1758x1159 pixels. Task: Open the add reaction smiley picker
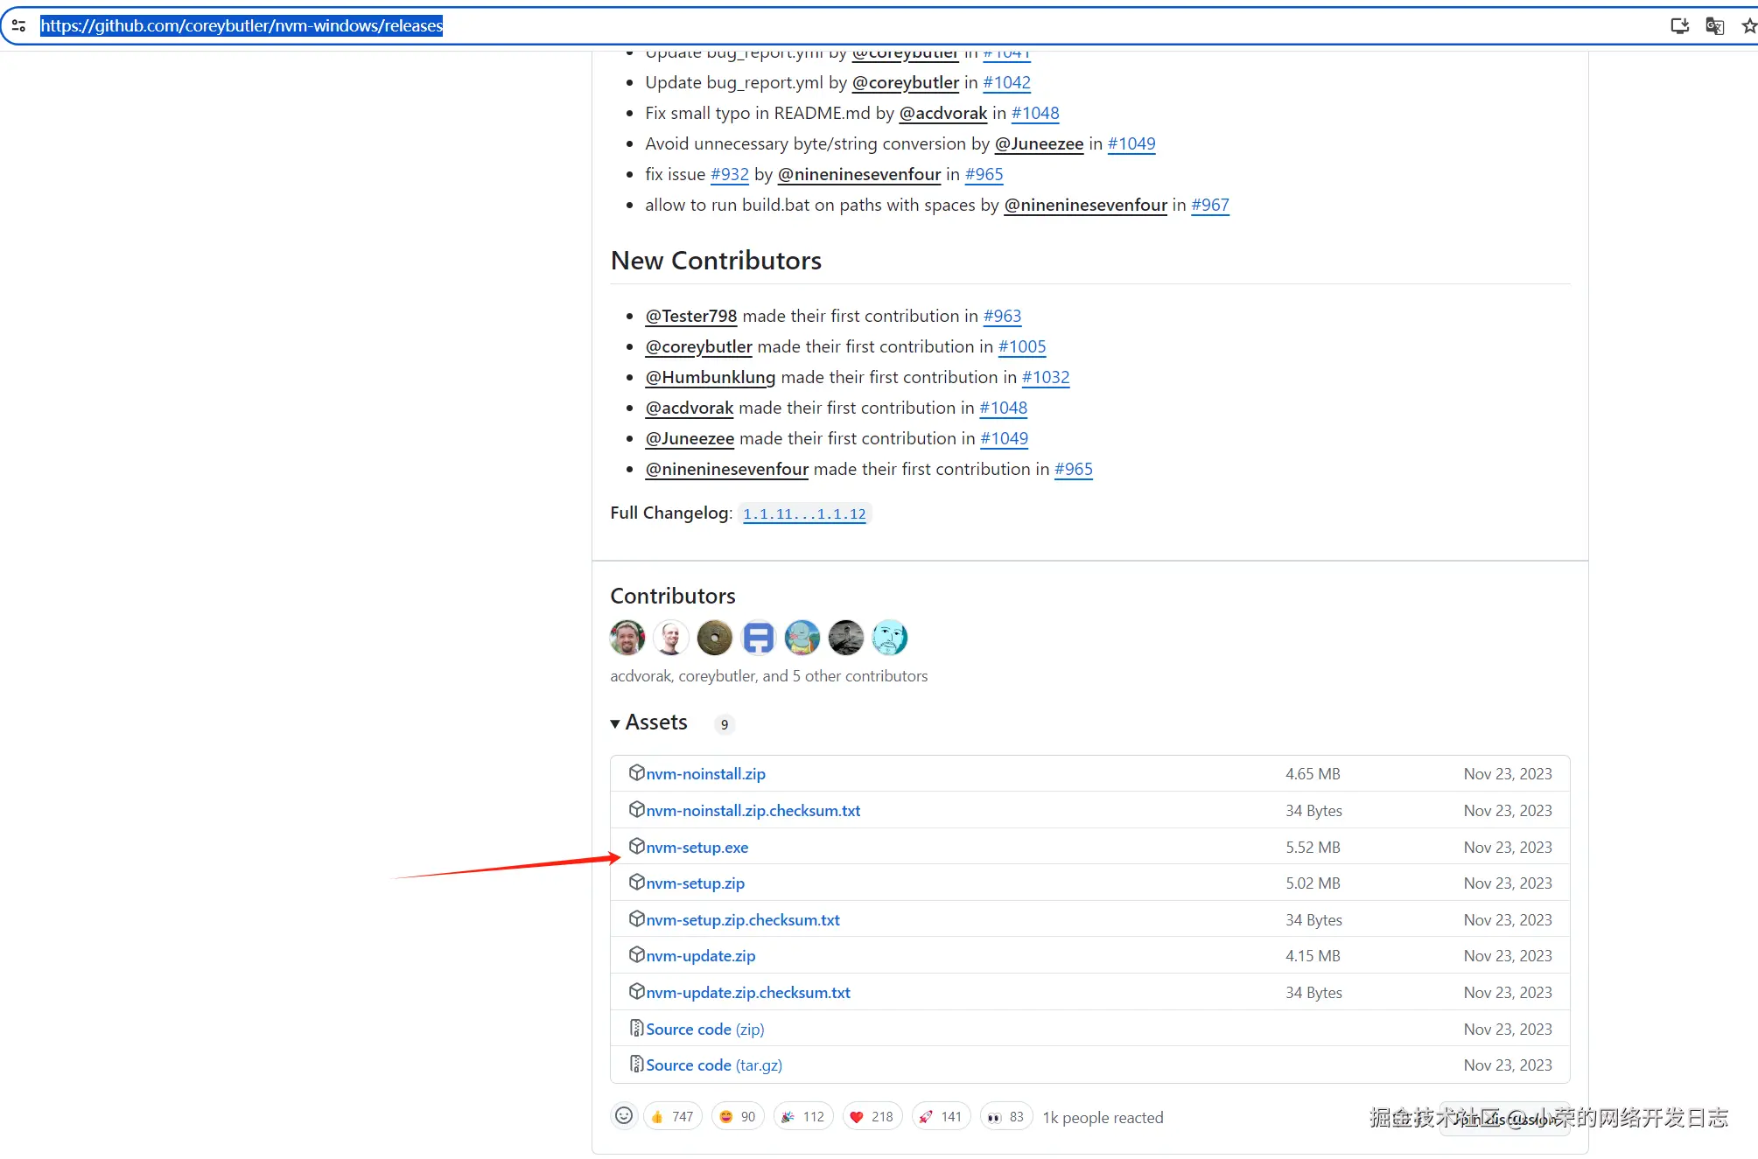[x=624, y=1116]
